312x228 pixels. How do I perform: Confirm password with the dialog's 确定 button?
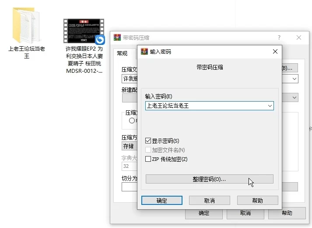(x=161, y=201)
